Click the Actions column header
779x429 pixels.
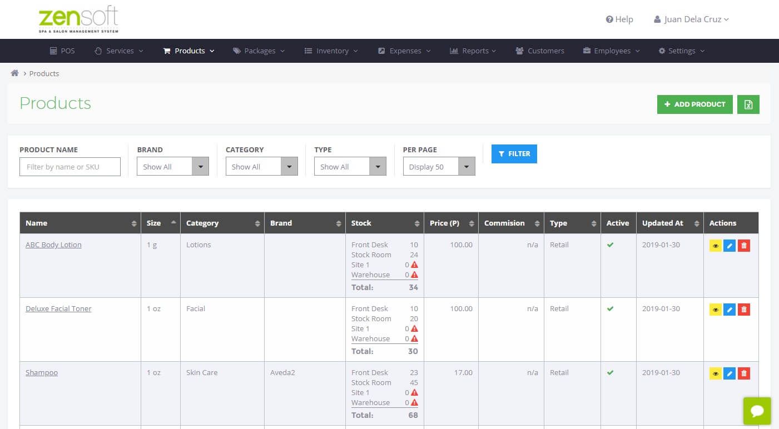pyautogui.click(x=731, y=223)
